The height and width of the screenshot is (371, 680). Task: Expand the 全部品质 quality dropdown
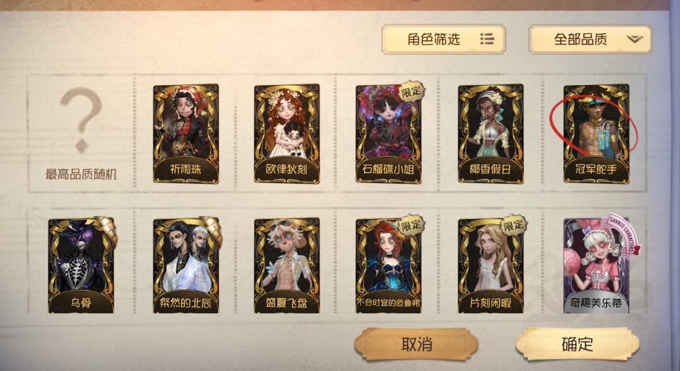(590, 40)
